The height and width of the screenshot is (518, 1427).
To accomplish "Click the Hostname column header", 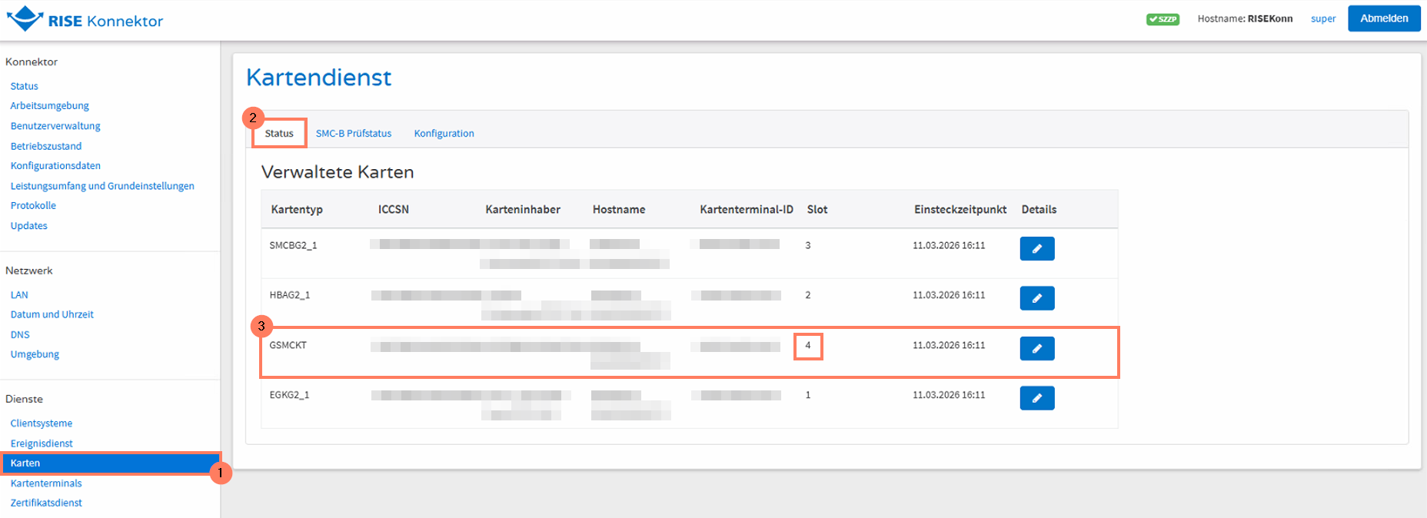I will pos(619,210).
